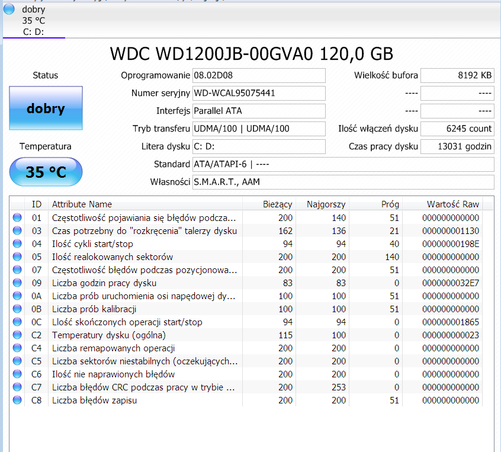Click the blue status orb for attribute 04

tap(17, 243)
